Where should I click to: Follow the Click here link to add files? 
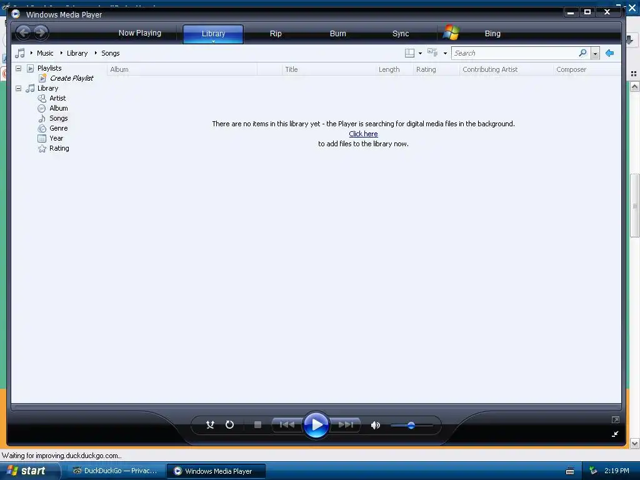tap(363, 134)
